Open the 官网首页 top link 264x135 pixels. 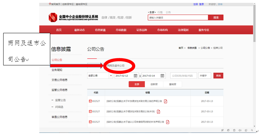tap(56, 4)
